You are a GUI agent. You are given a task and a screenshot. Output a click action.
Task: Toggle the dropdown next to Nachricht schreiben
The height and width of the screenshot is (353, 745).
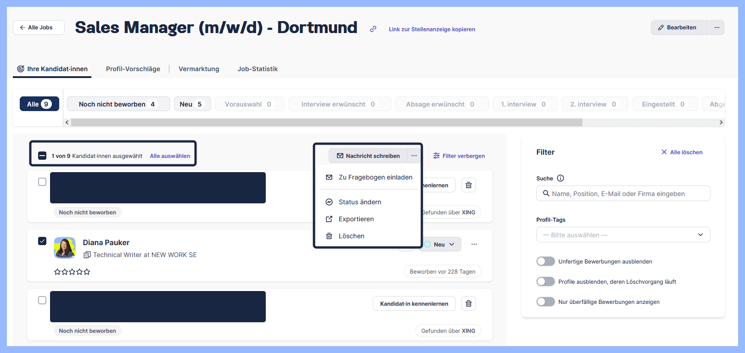pyautogui.click(x=414, y=156)
